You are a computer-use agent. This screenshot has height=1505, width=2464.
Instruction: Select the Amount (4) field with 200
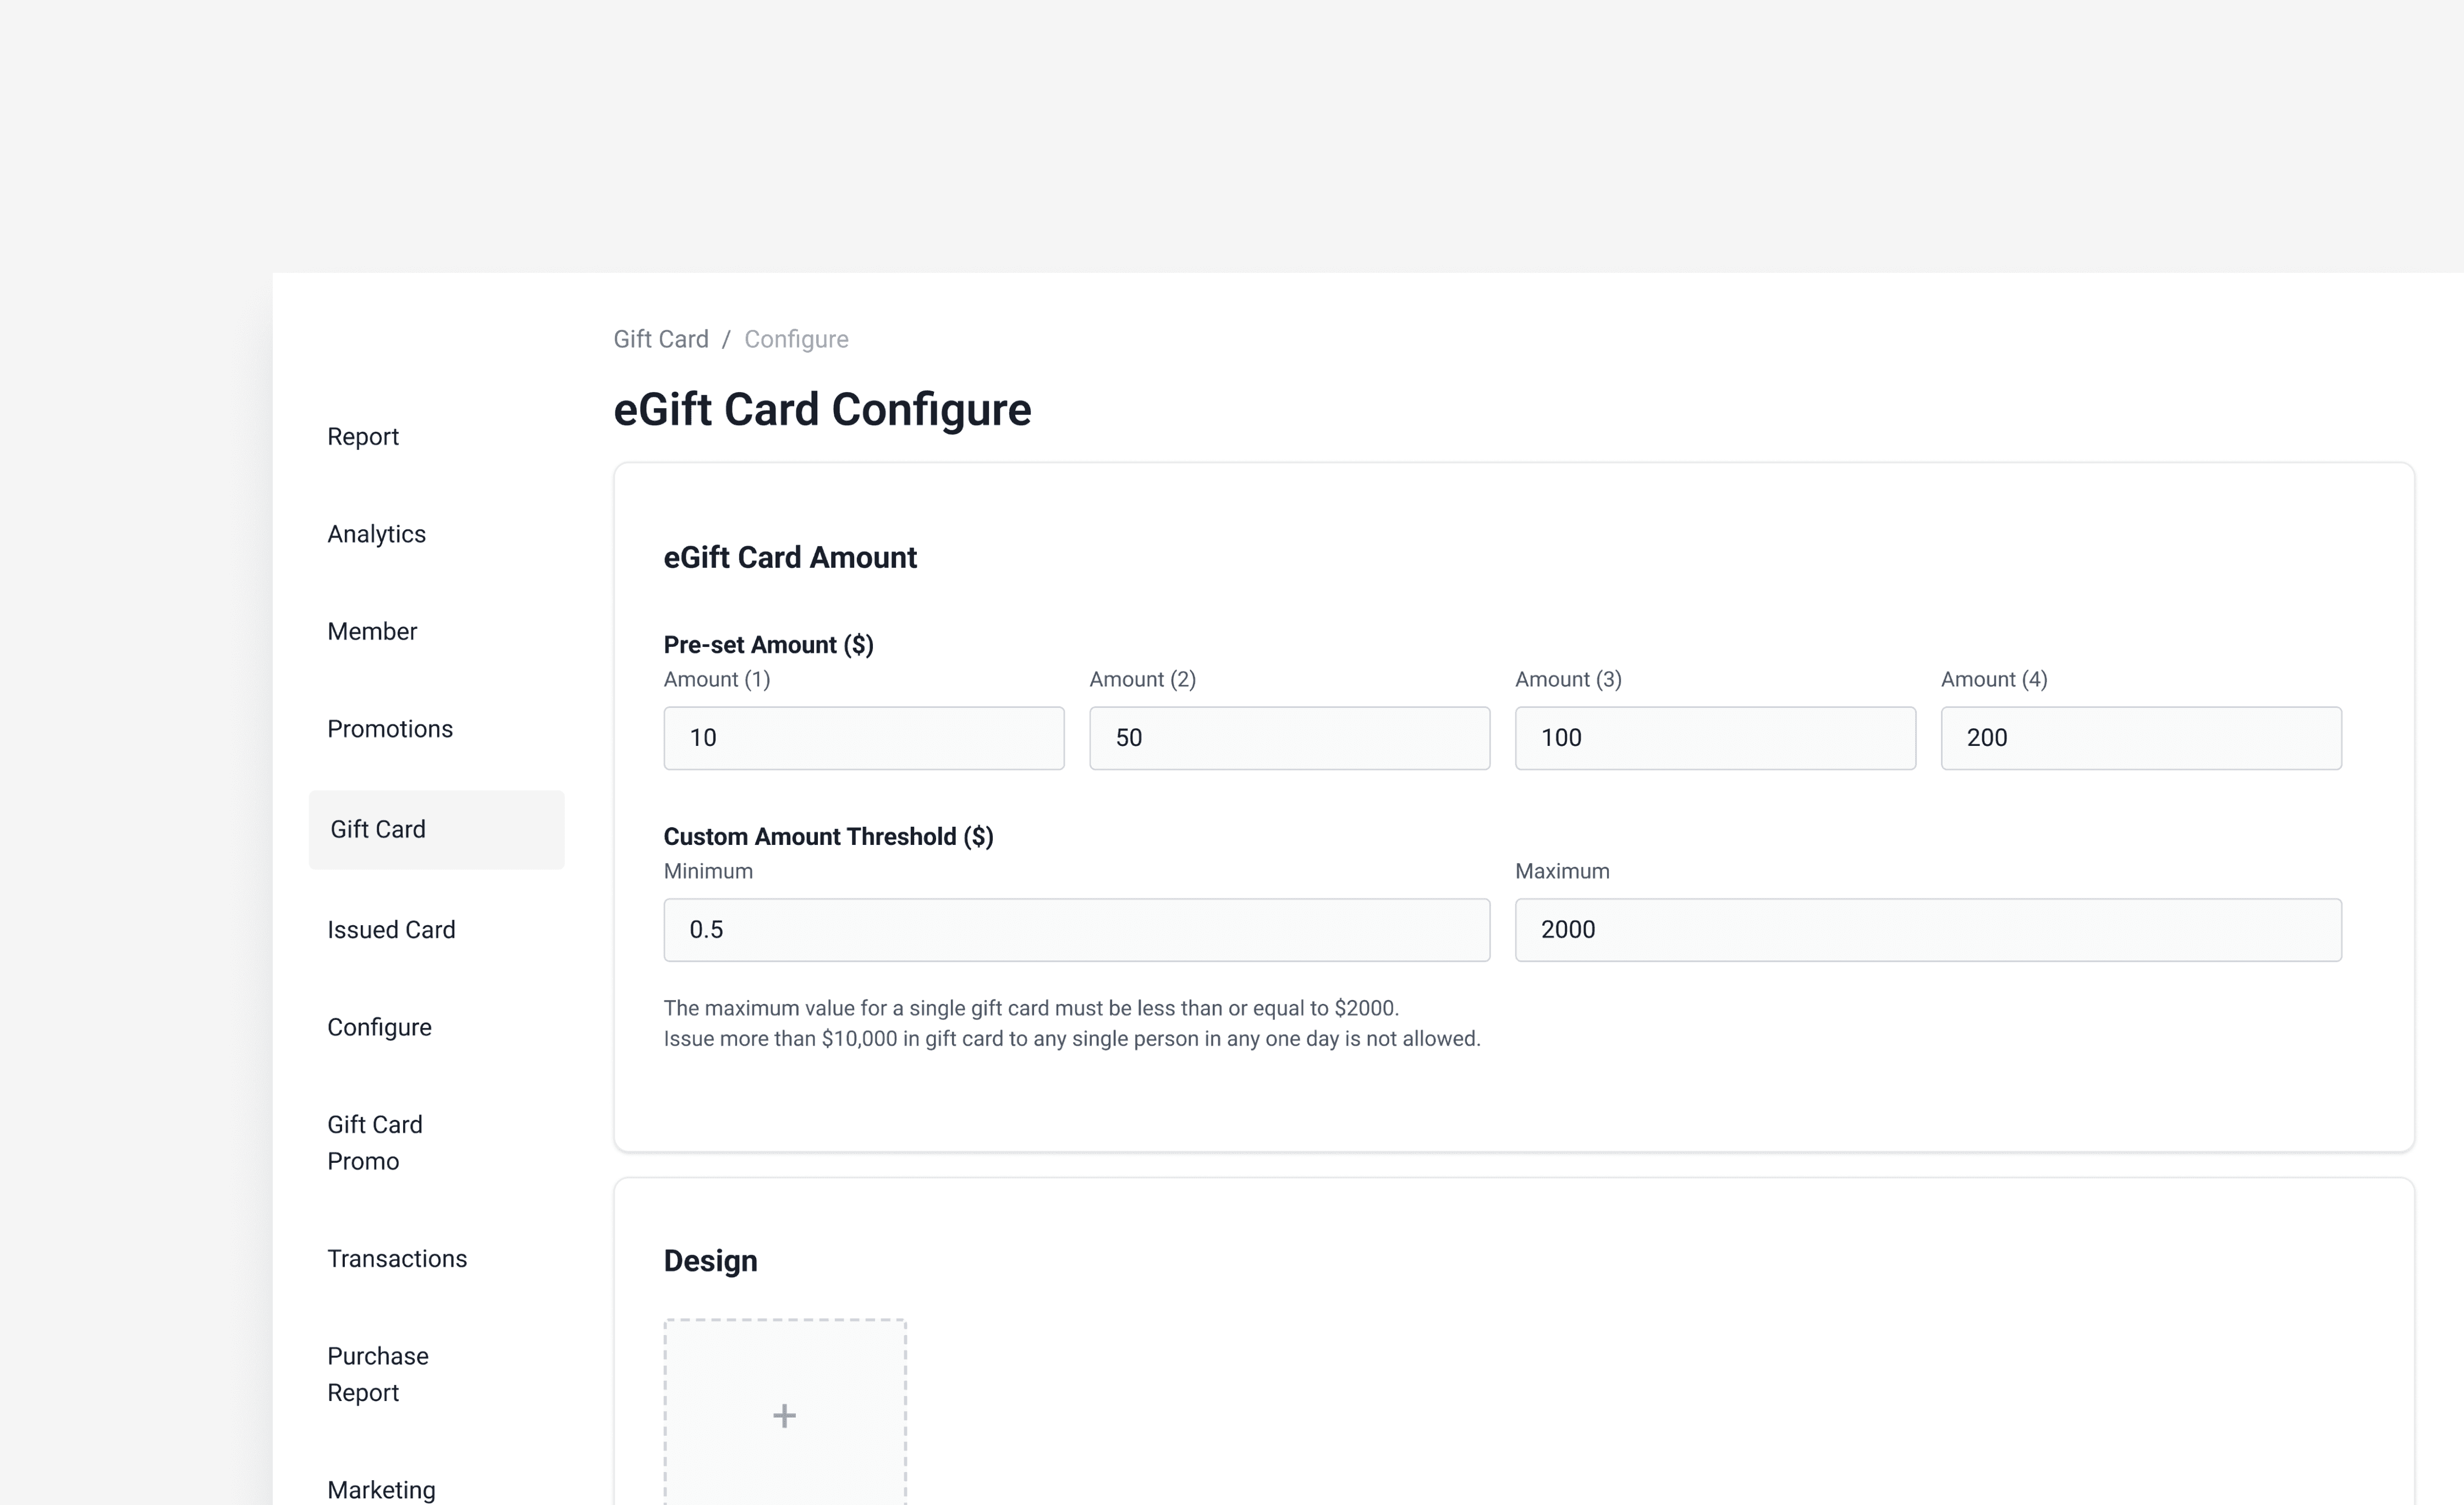click(x=2141, y=738)
